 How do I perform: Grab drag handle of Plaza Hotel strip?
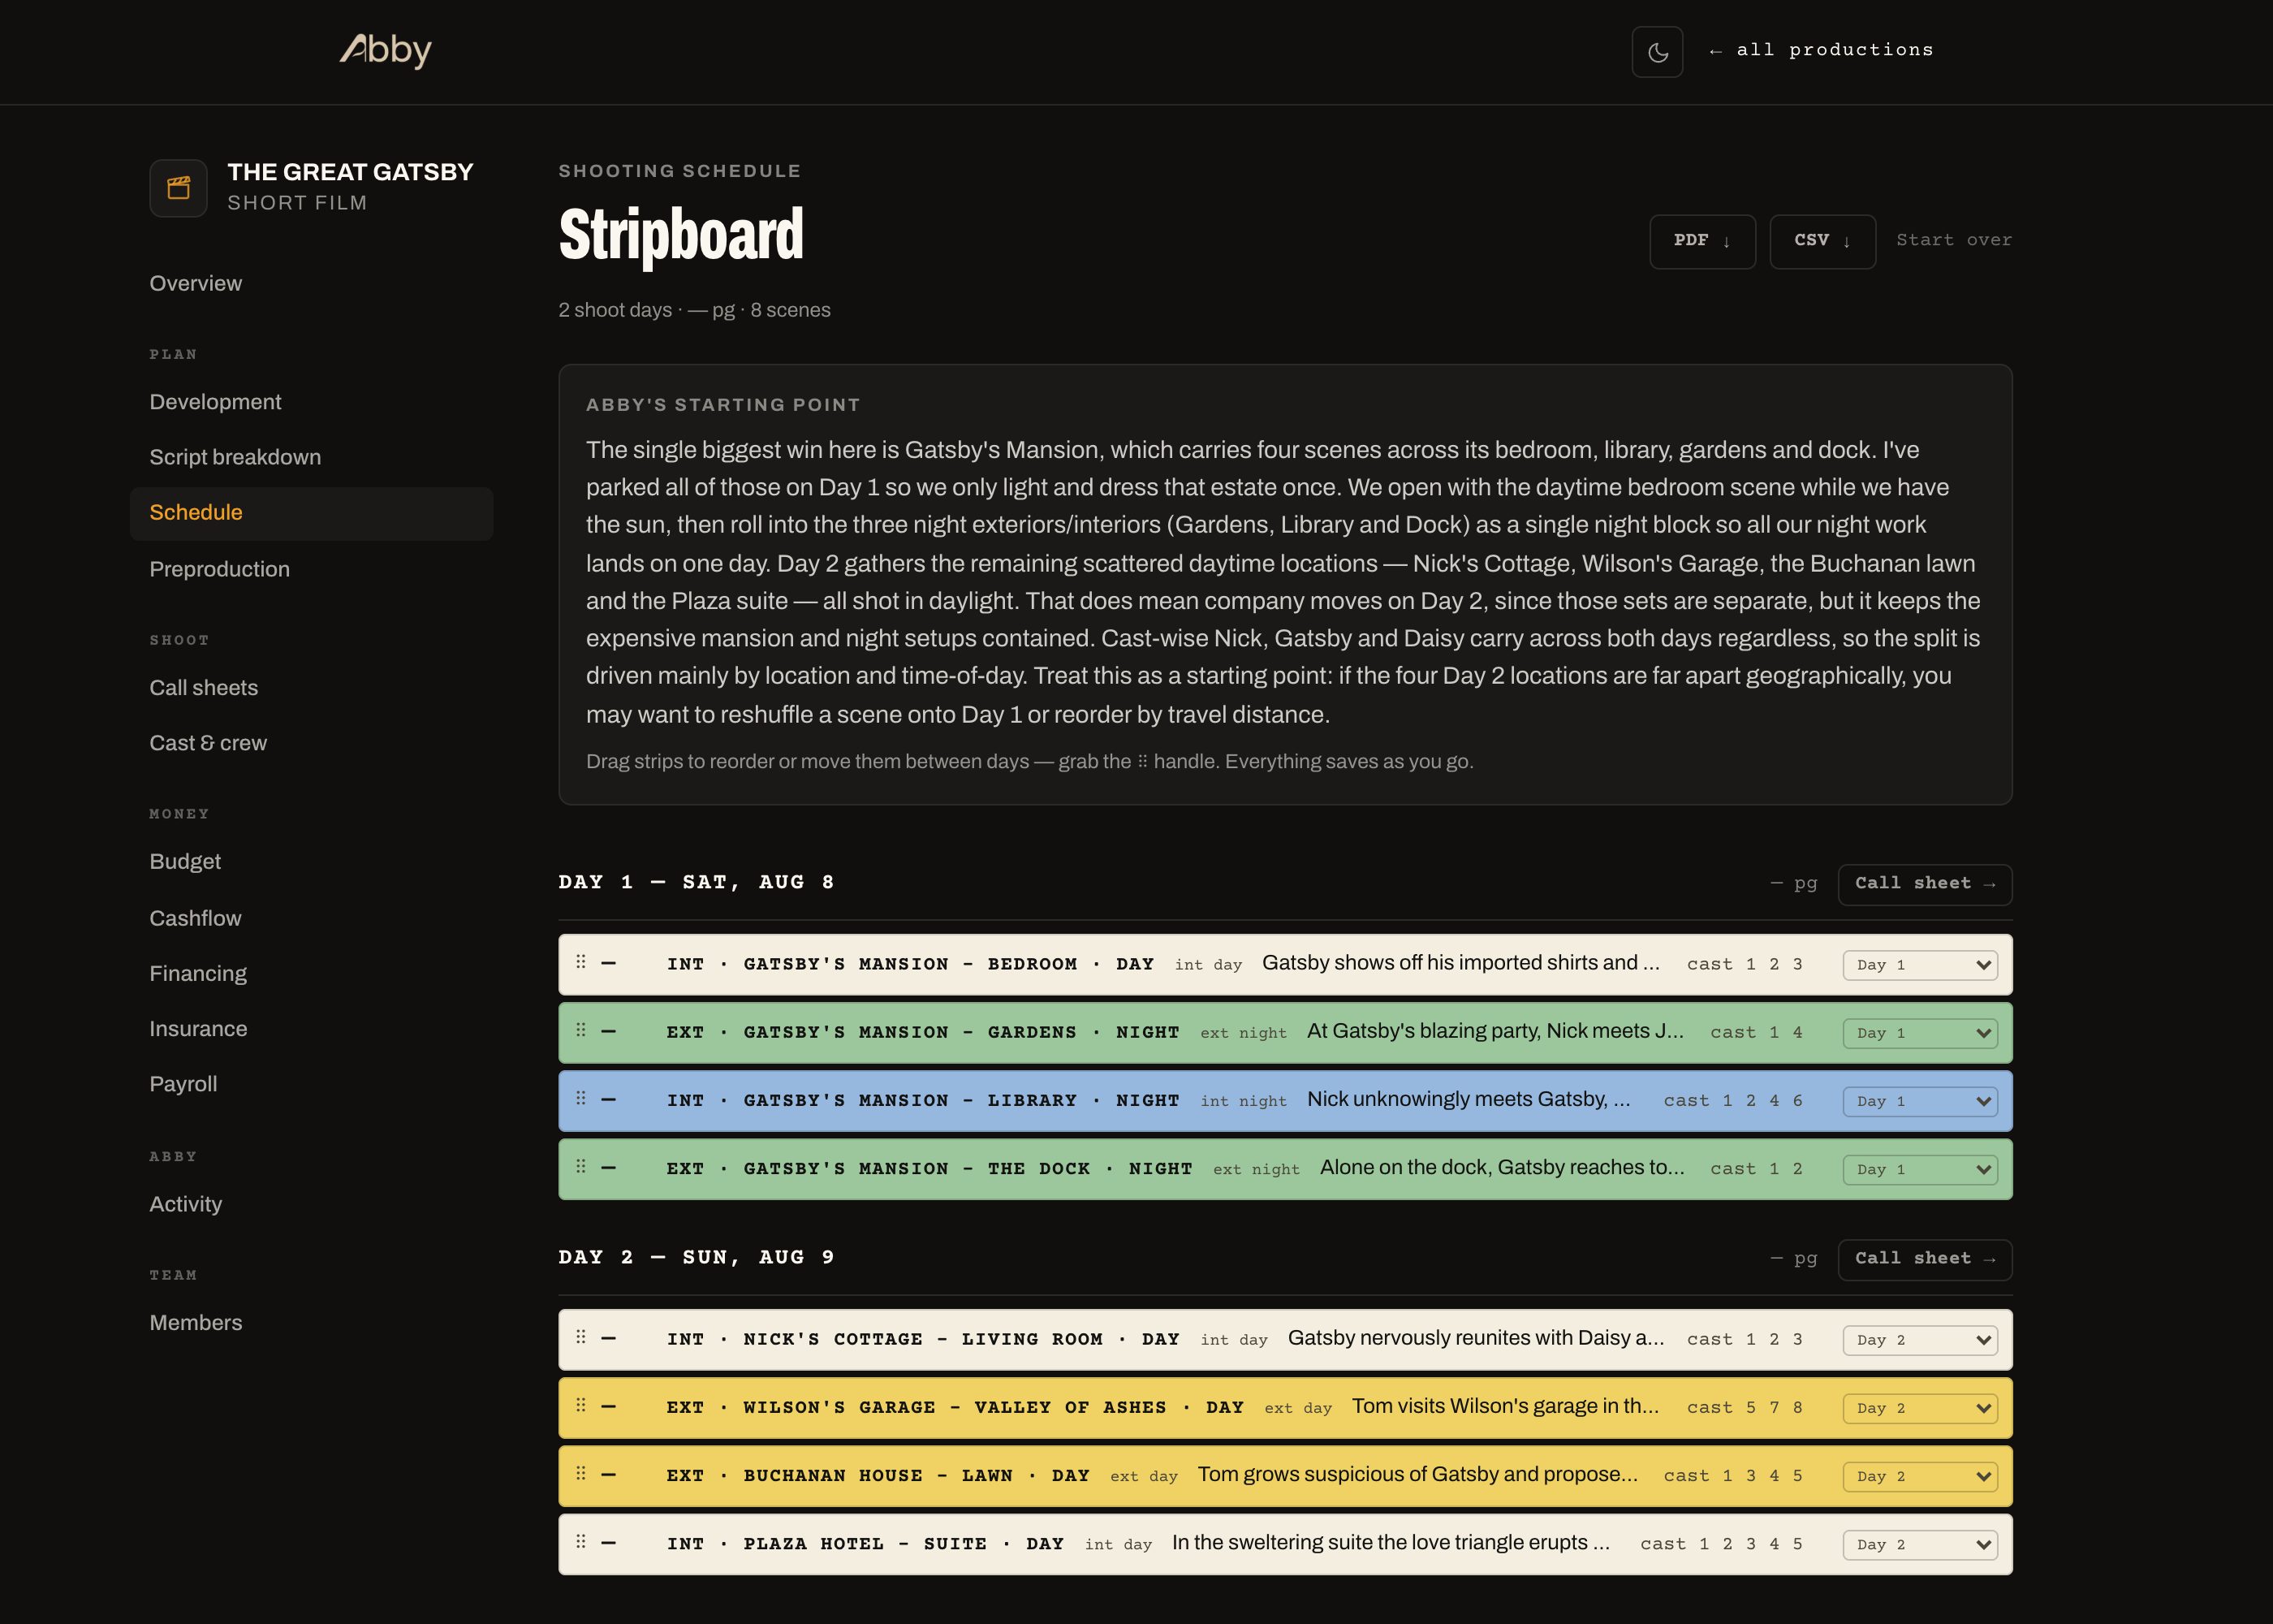tap(580, 1541)
